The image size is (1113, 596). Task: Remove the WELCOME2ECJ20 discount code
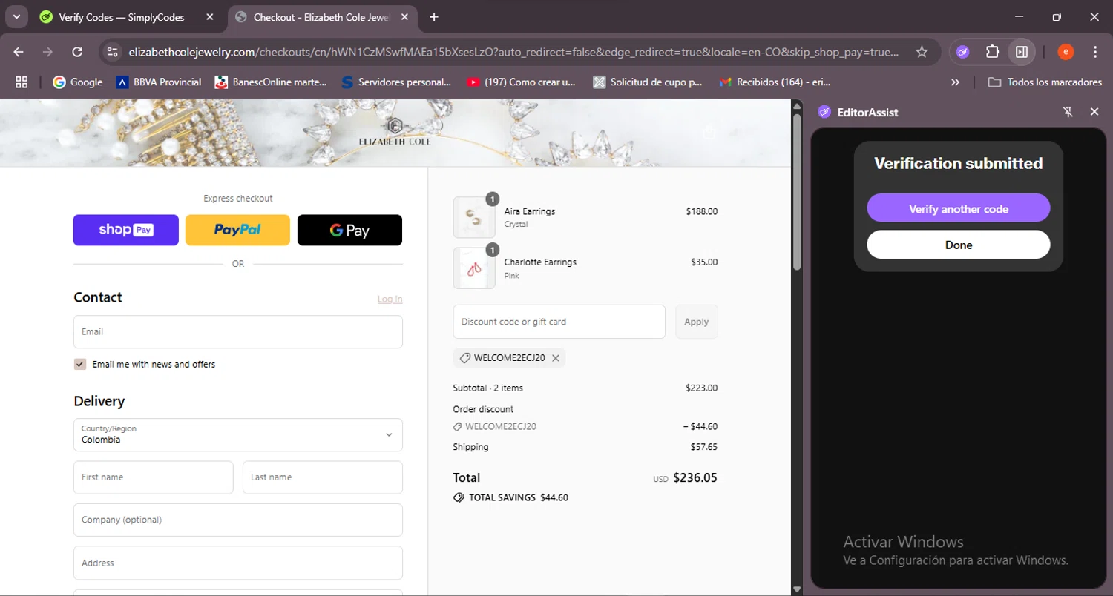point(555,358)
